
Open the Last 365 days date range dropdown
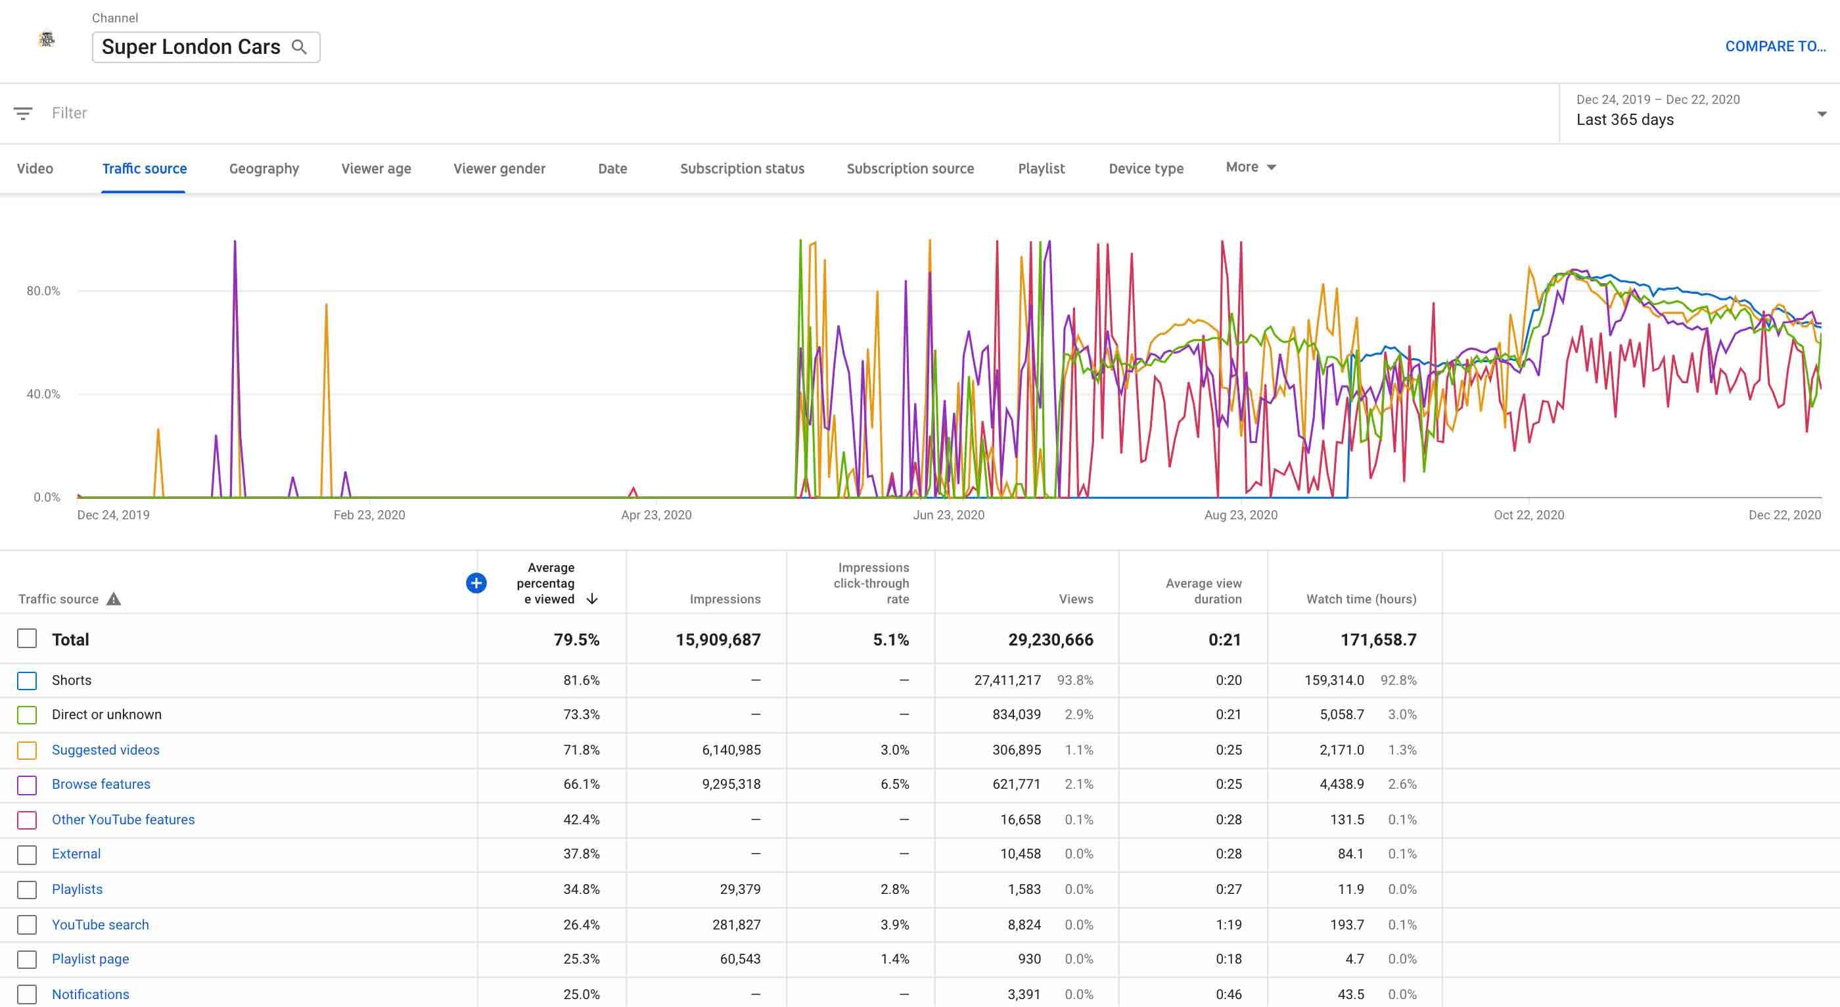click(x=1699, y=113)
